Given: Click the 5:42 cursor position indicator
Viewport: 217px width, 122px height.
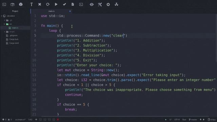Looking at the screenshot, I should 30,120.
